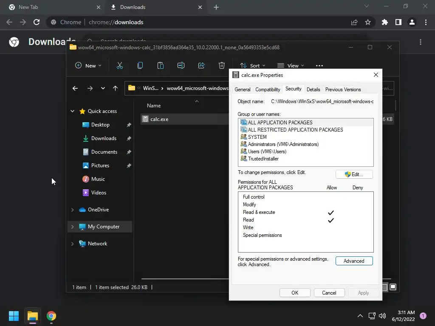435x326 pixels.
Task: Switch Explorer to large thumbnails view icon
Action: point(393,287)
